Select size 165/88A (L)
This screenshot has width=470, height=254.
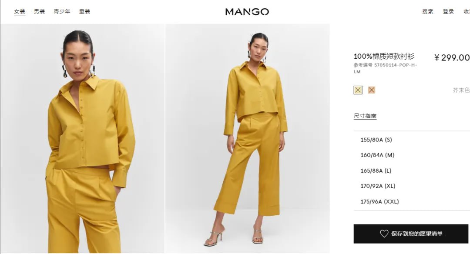[x=412, y=171]
